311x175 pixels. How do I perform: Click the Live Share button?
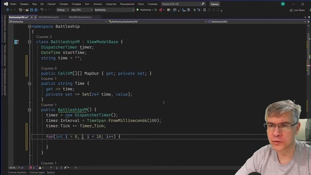point(297,10)
